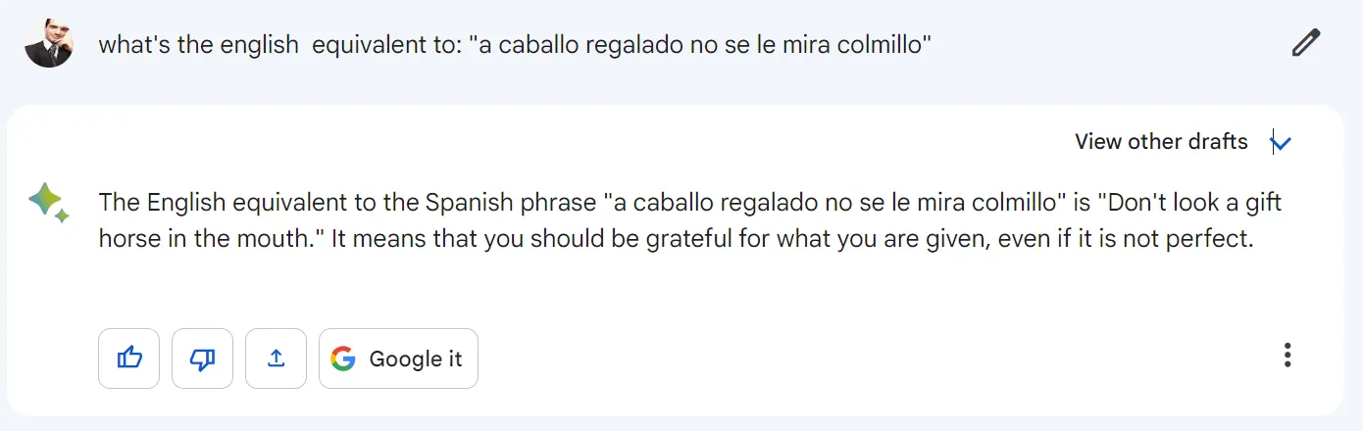
Task: Click the user profile avatar
Action: [49, 44]
